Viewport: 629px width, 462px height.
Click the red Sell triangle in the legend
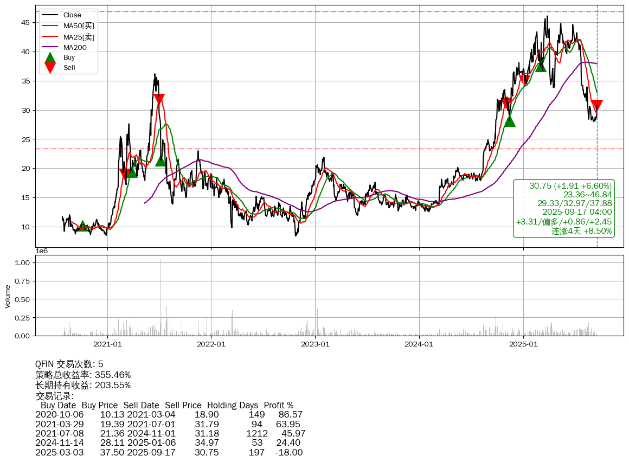[x=50, y=68]
